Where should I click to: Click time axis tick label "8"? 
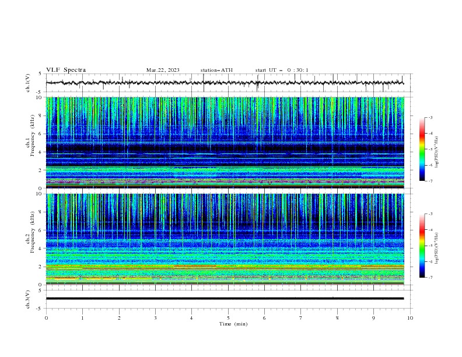pyautogui.click(x=337, y=318)
